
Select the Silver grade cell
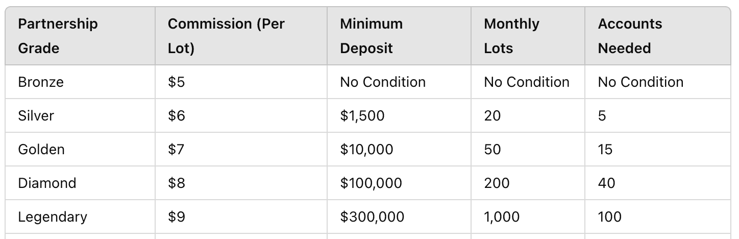36,115
